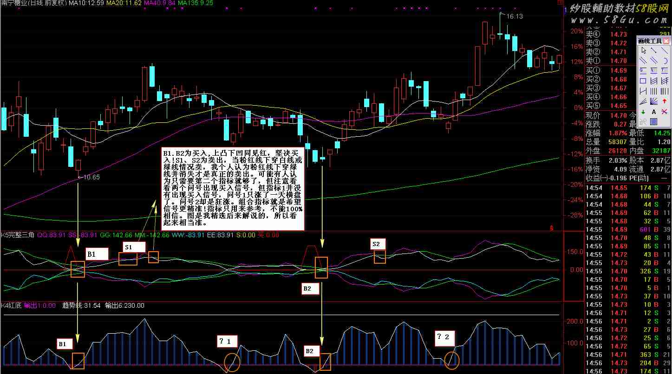
Task: Click the 买④ price 14.66
Action: (619, 97)
